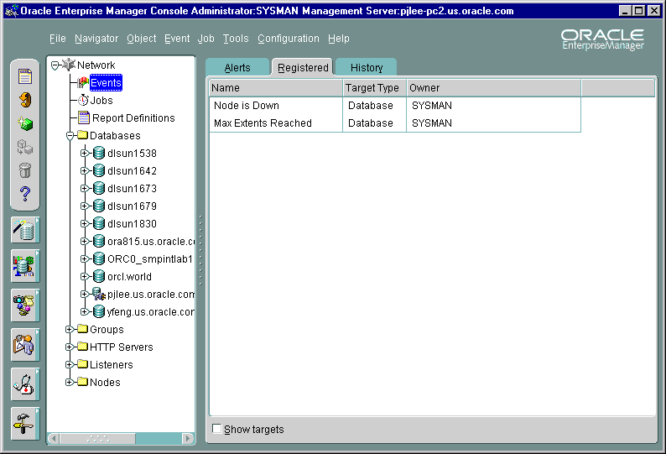
Task: Click the dlsun1538 database cylinder icon
Action: click(99, 154)
